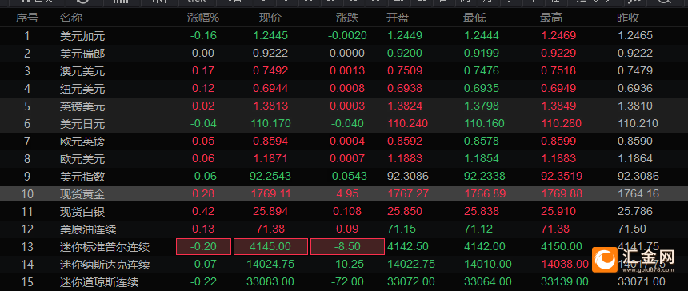Select the 美元加元 row name
This screenshot has width=688, height=291.
coord(82,36)
